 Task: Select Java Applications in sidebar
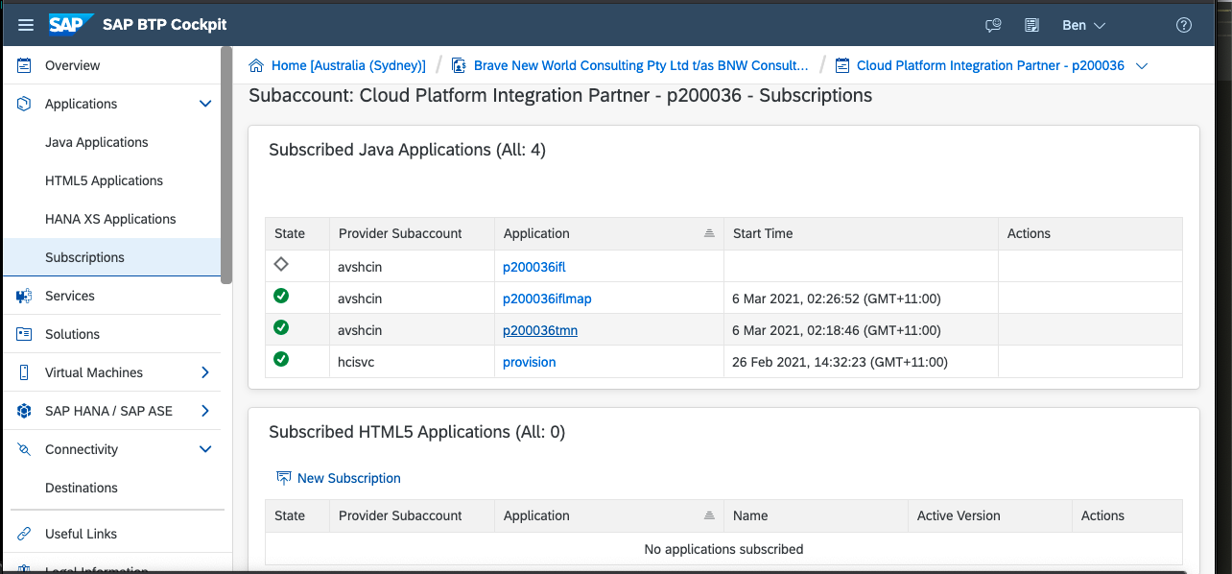point(97,142)
